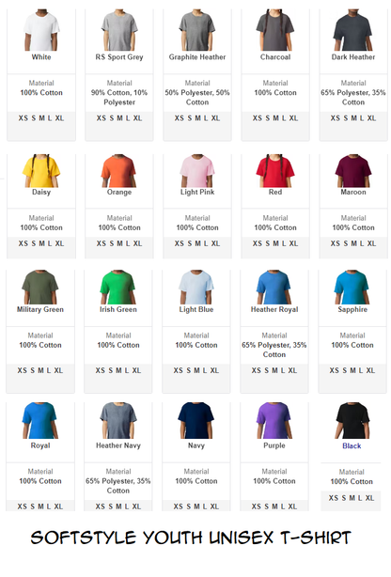This screenshot has height=577, width=391.
Task: Open the Graphite Heather label
Action: tap(197, 57)
